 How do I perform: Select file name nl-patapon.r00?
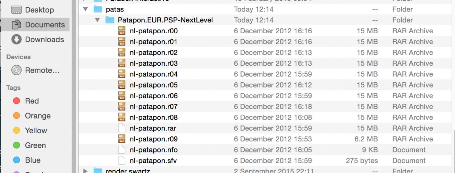coord(154,31)
